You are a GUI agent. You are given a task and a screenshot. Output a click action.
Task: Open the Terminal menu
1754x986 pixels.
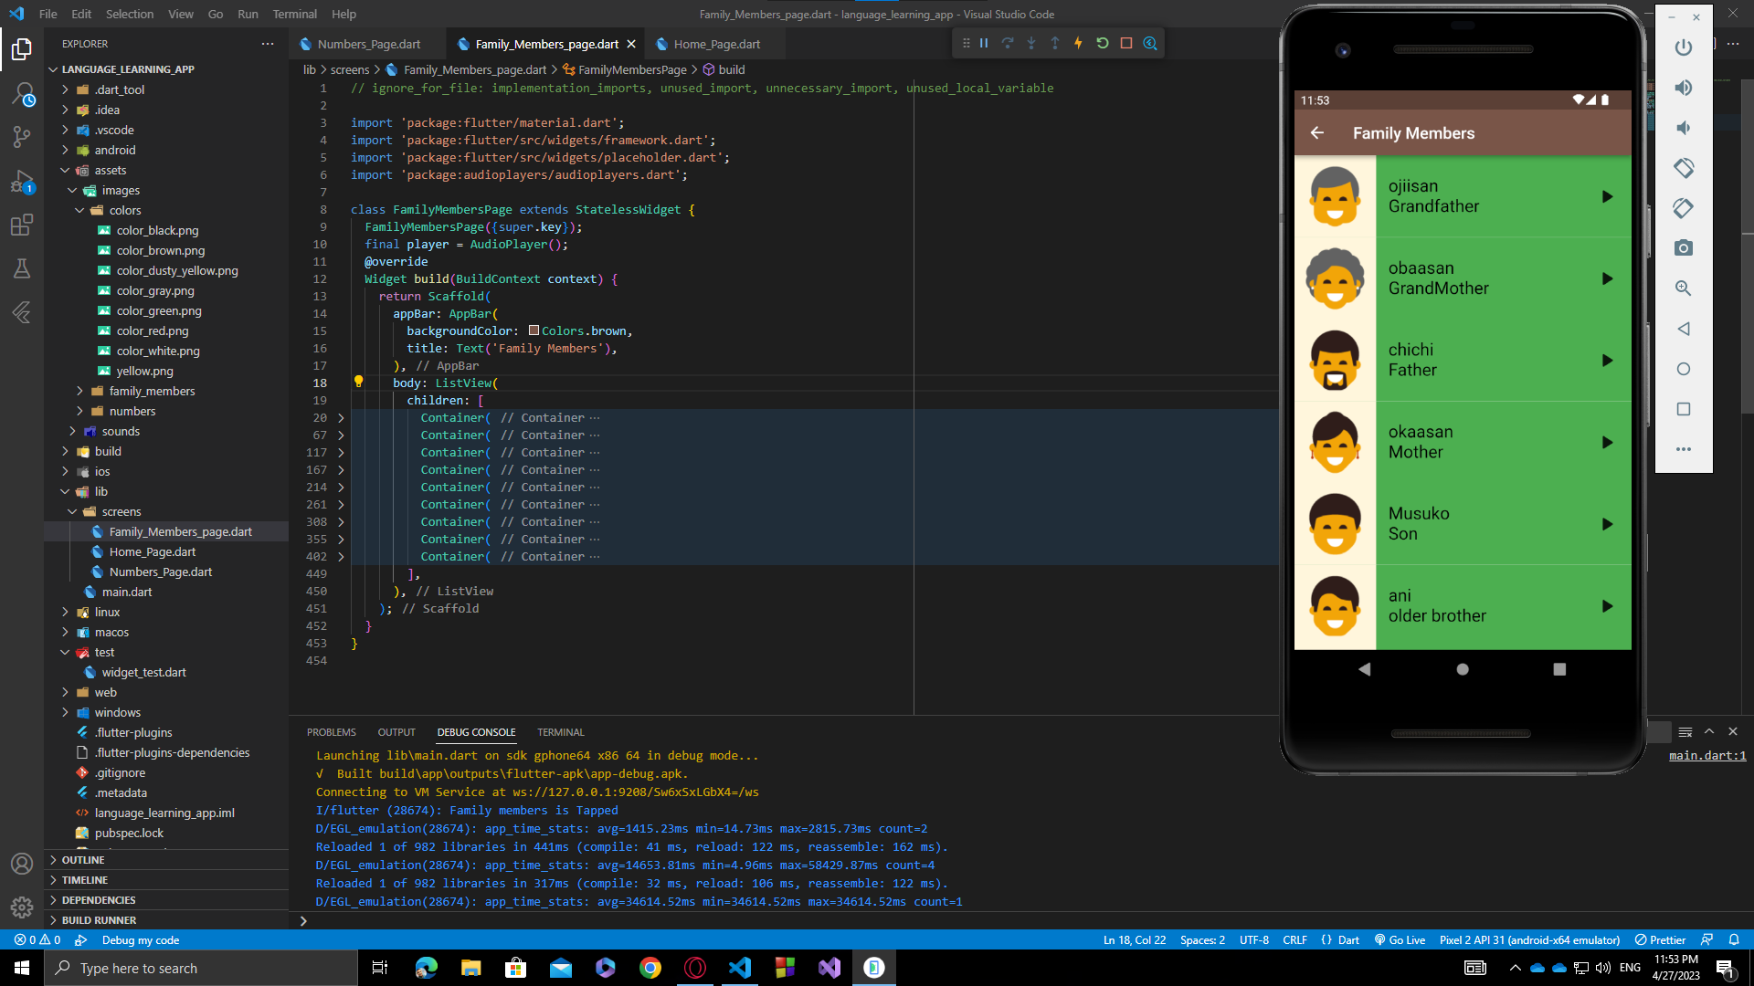tap(294, 14)
